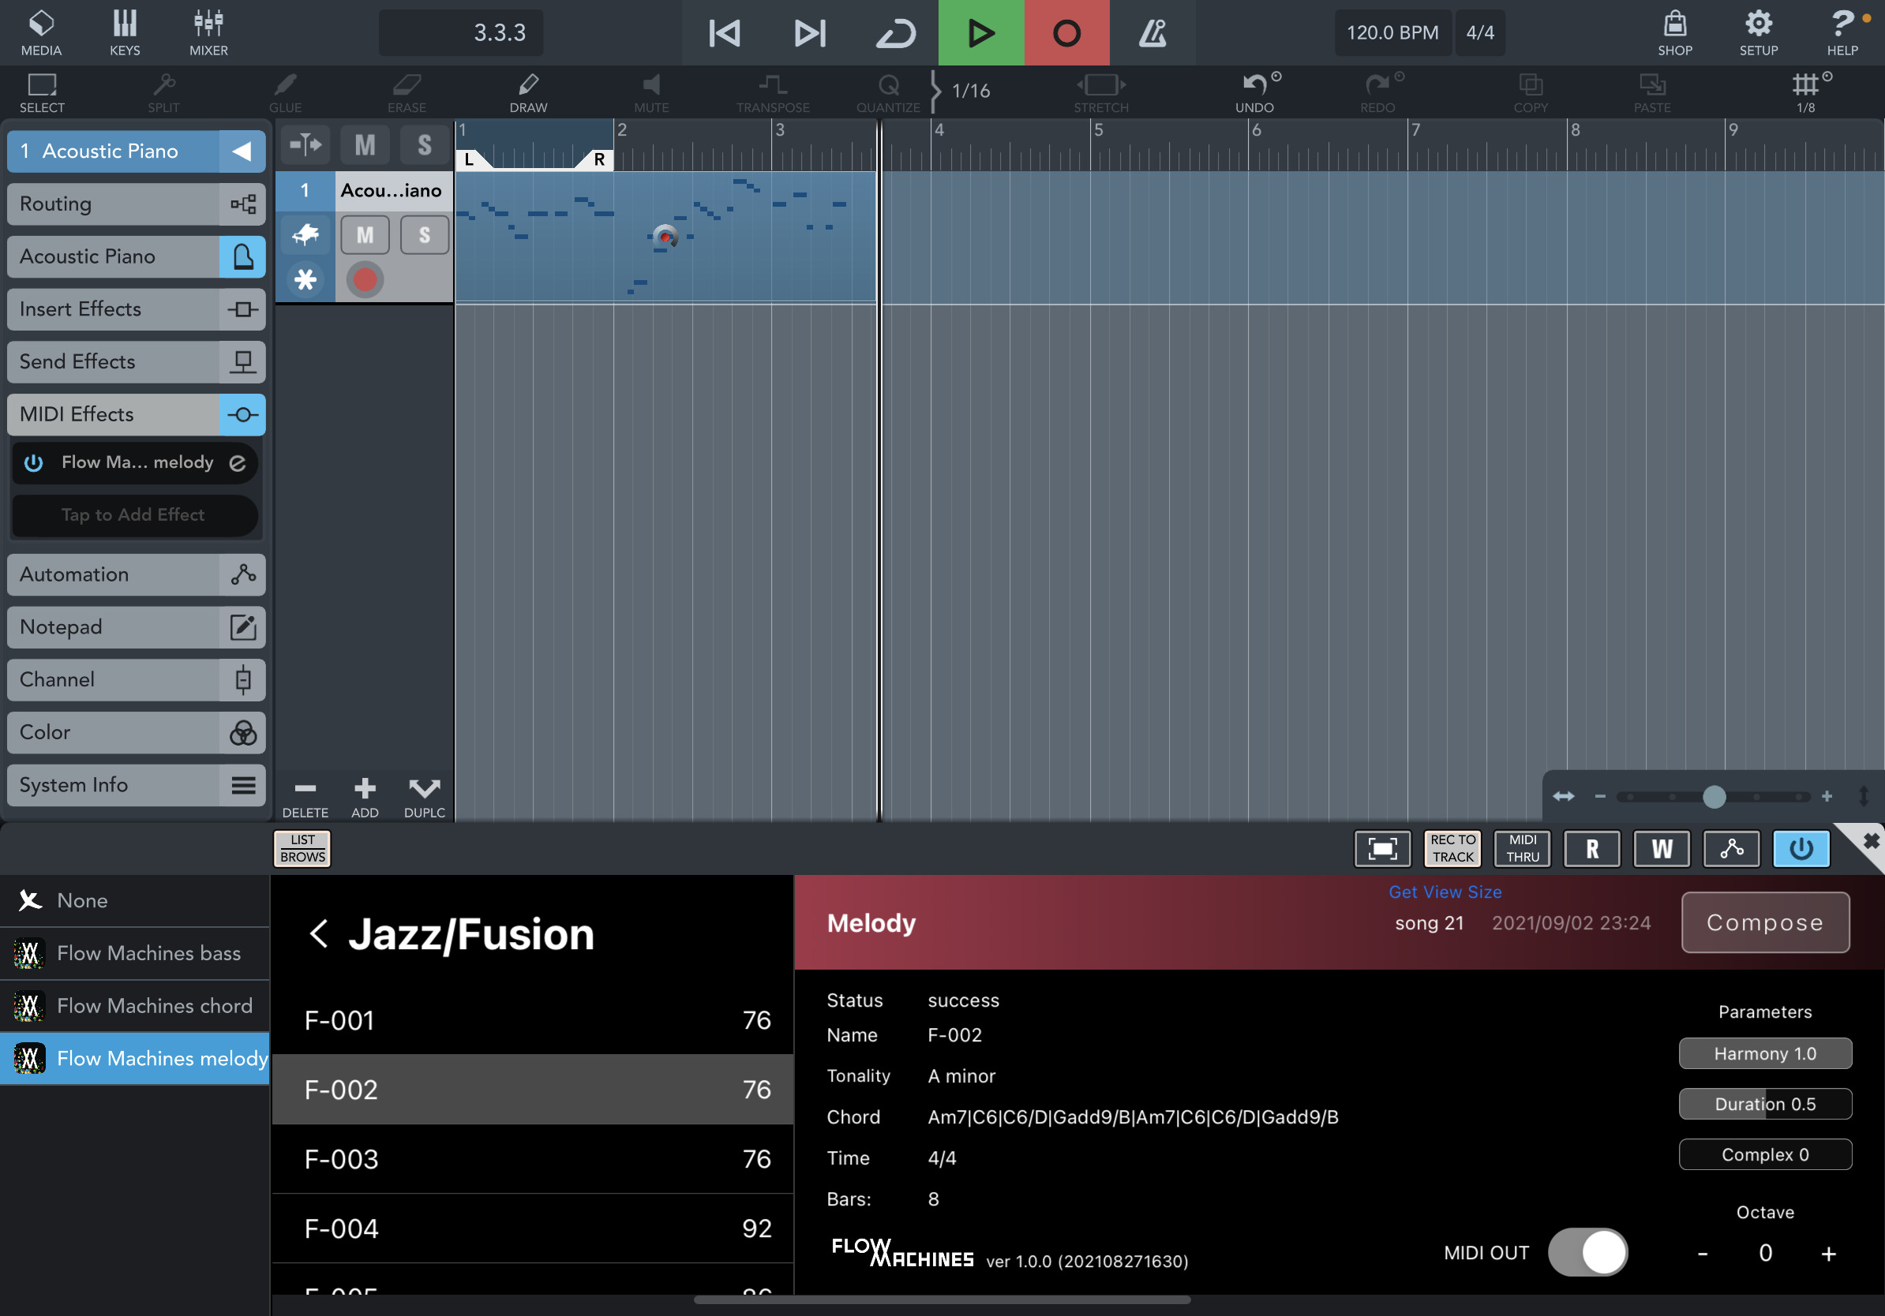1885x1316 pixels.
Task: Change the 4/4 time signature
Action: (1480, 33)
